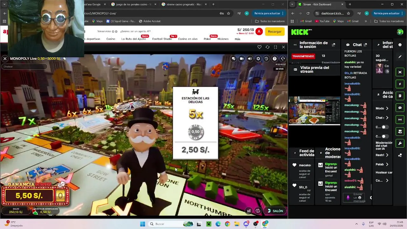Close the game overlay with X icon
407x229 pixels.
point(283,47)
